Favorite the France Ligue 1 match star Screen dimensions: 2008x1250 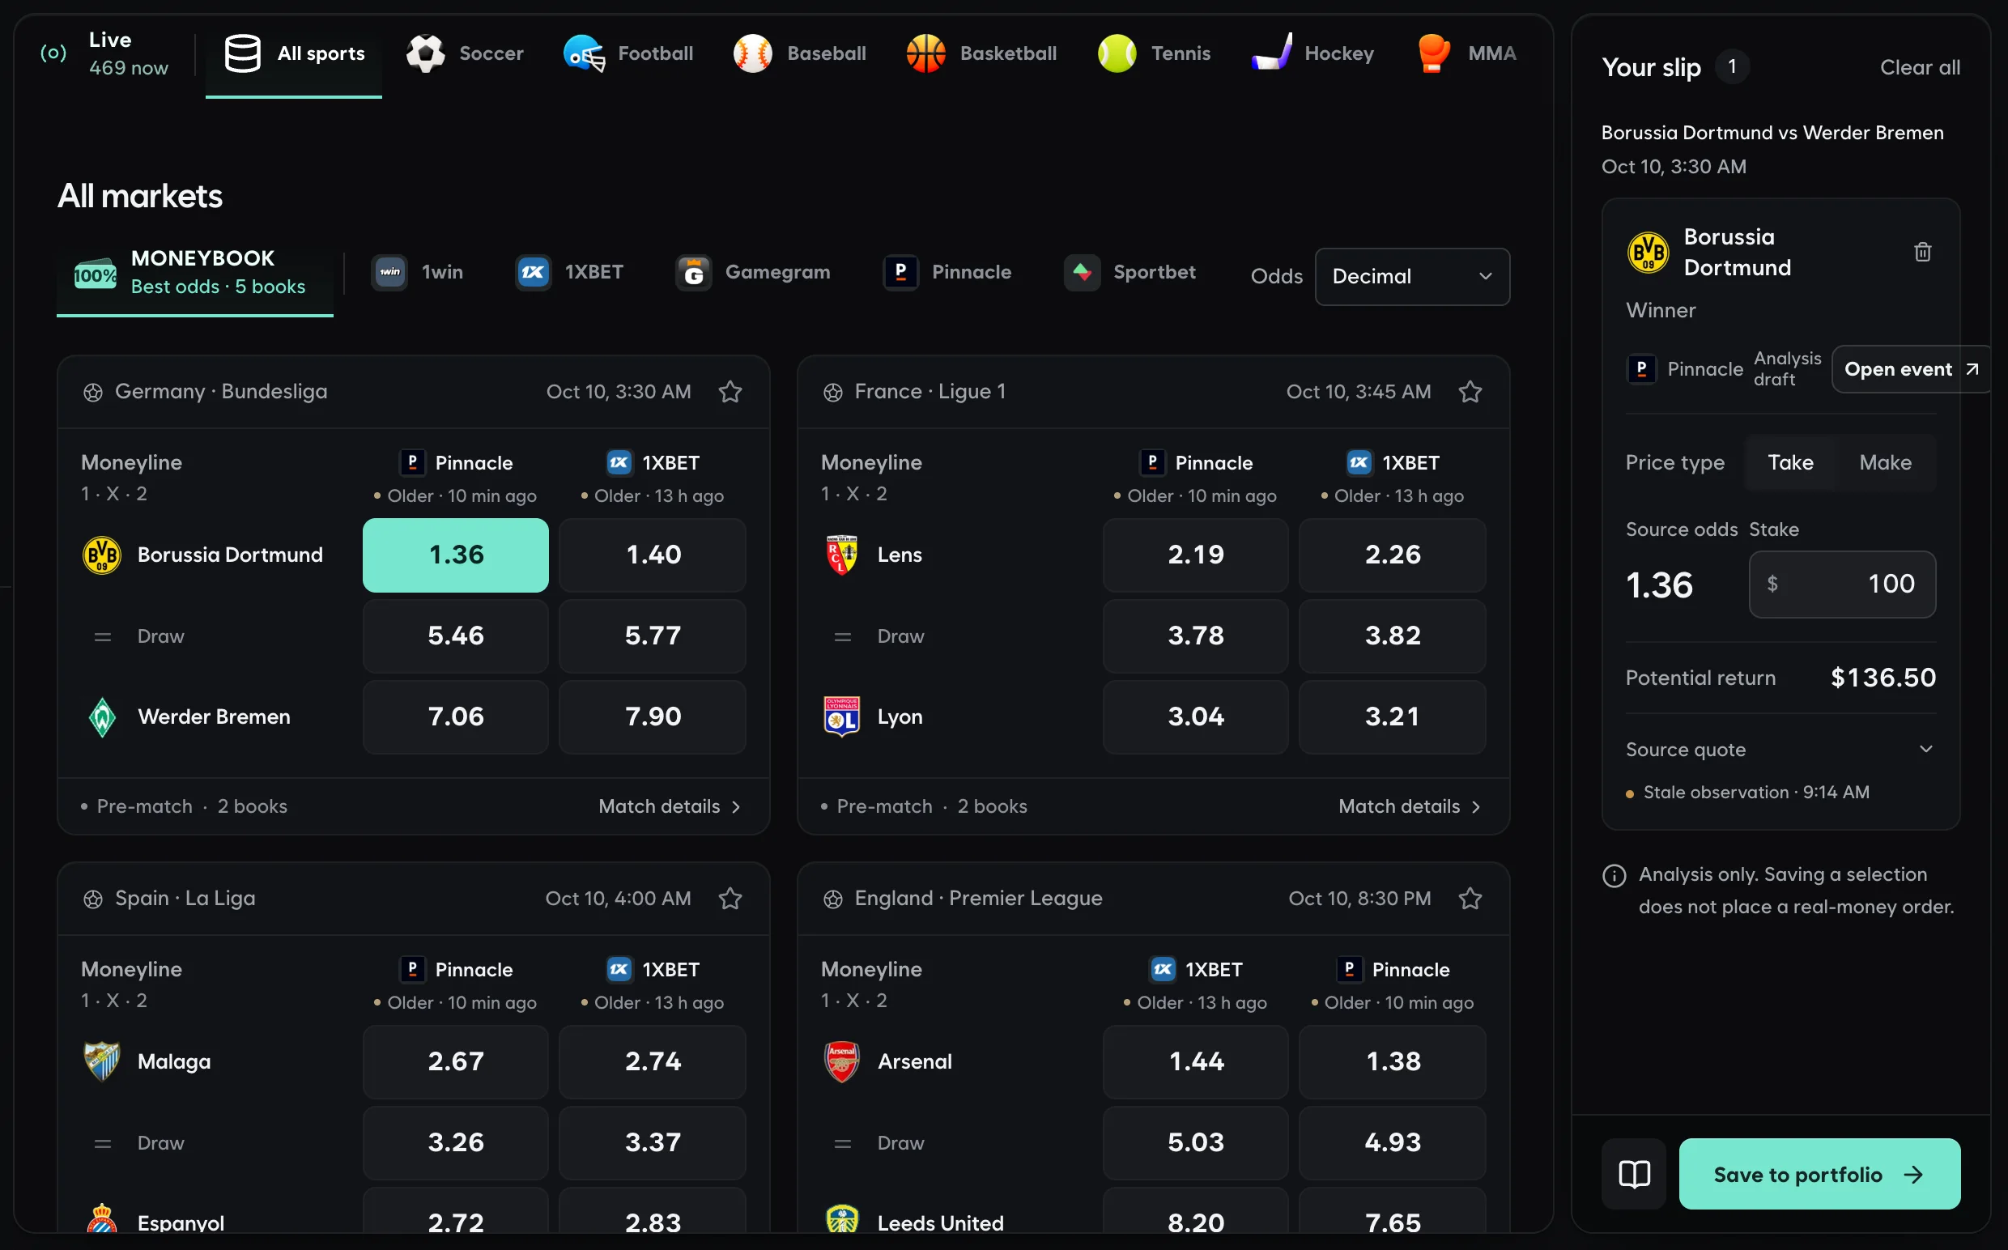(1470, 391)
